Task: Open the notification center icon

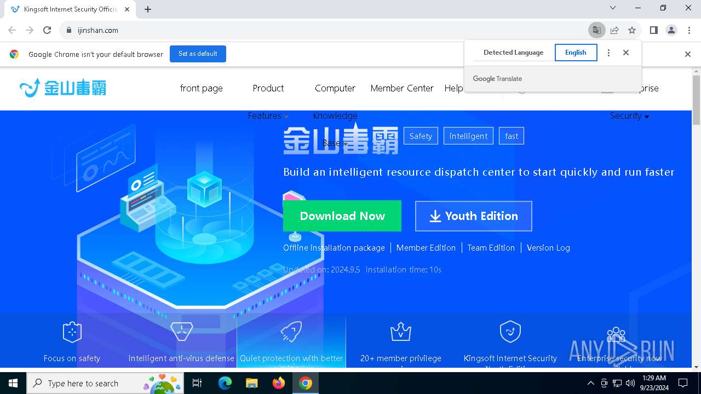Action: 683,383
